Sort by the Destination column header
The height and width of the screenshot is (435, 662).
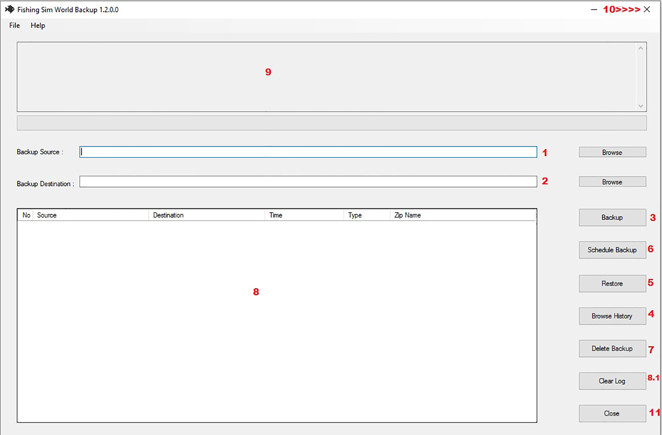[207, 215]
